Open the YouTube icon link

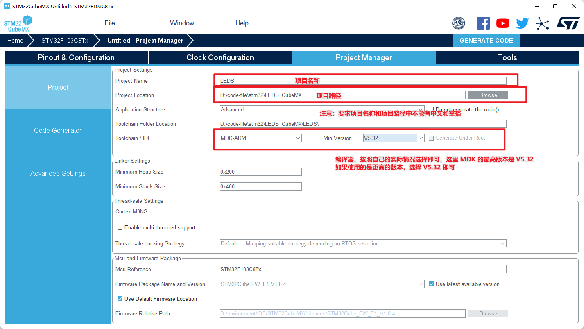click(x=503, y=23)
